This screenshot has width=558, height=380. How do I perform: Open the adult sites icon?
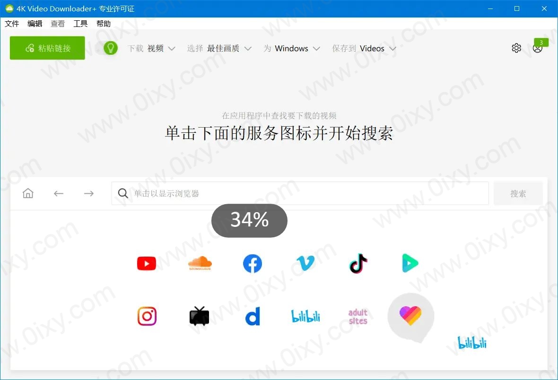(x=358, y=316)
